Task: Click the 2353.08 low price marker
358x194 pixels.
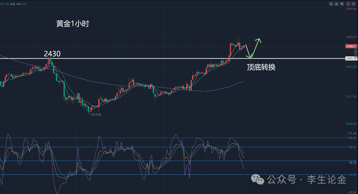Action: point(96,115)
